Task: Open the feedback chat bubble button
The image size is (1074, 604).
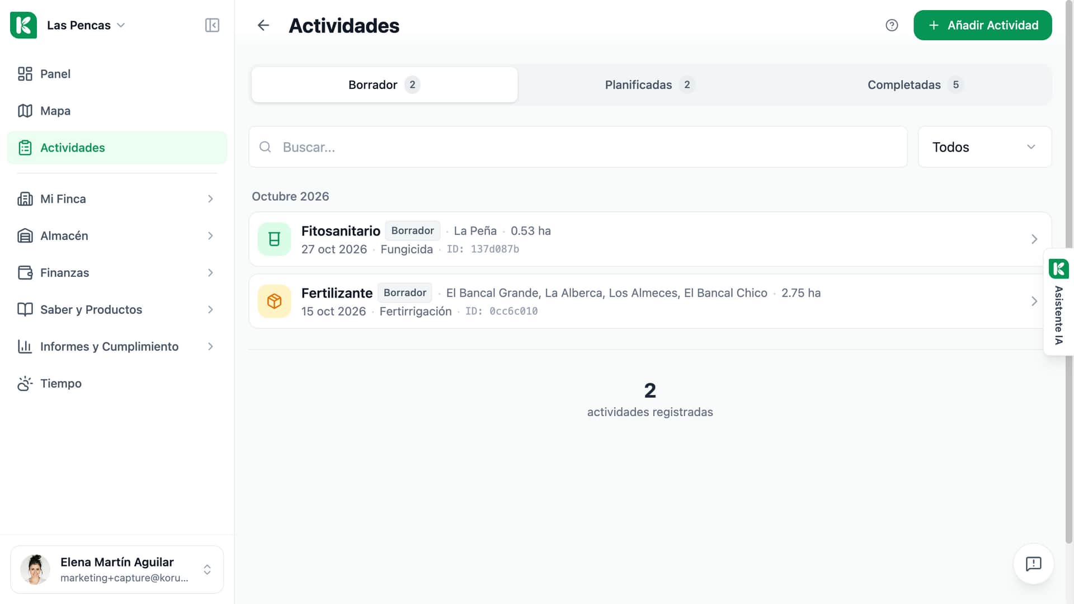Action: pos(1033,564)
